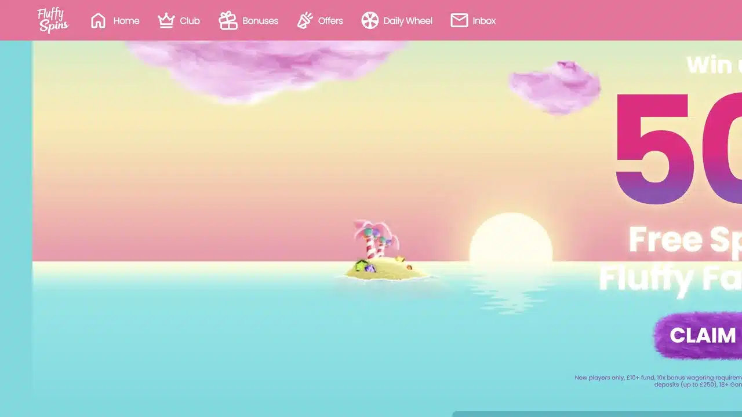The image size is (742, 417).
Task: Open the Offers menu label
Action: (x=330, y=21)
